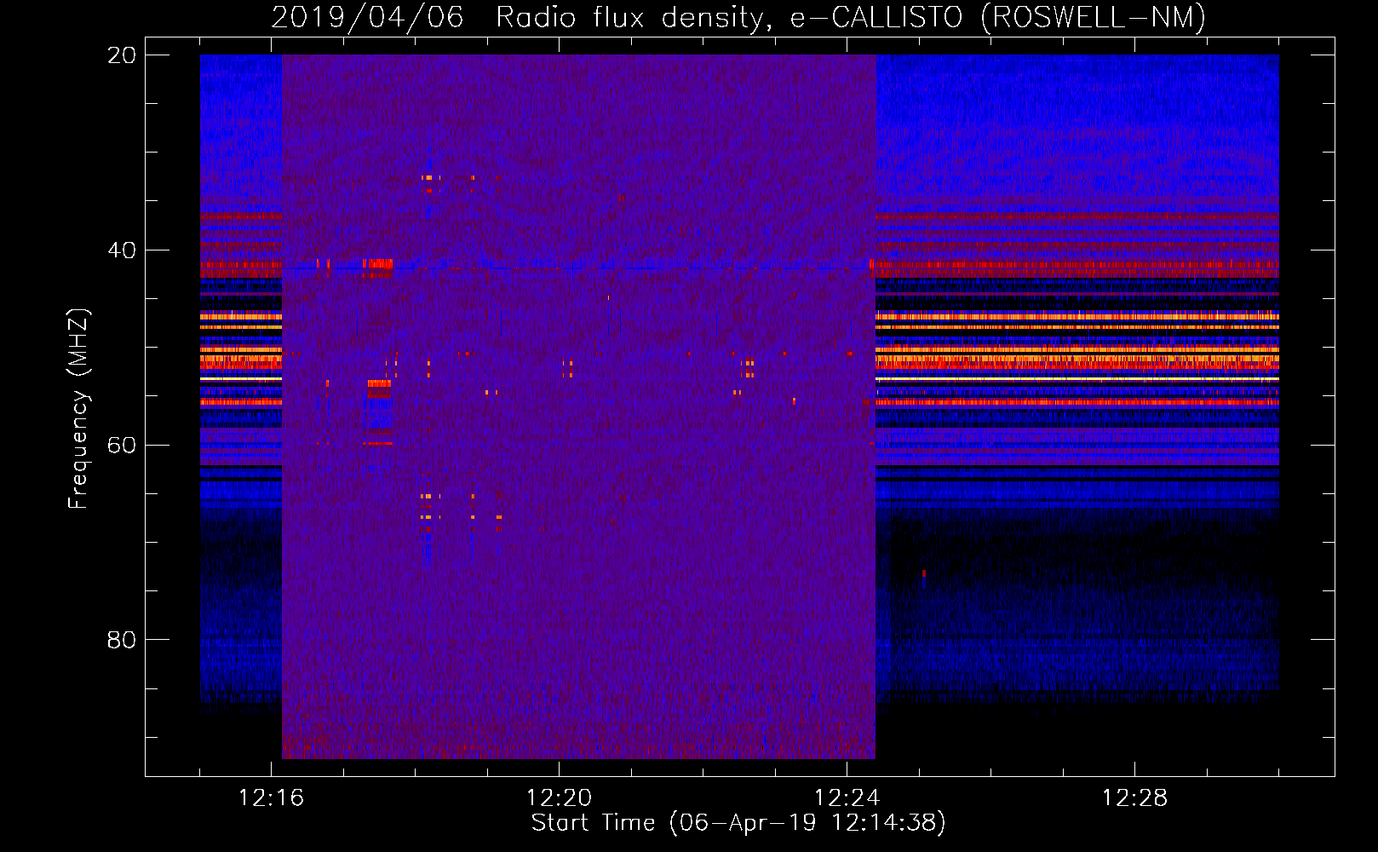The image size is (1378, 852).
Task: Click the 40 MHz frequency tick label
Action: 121,250
